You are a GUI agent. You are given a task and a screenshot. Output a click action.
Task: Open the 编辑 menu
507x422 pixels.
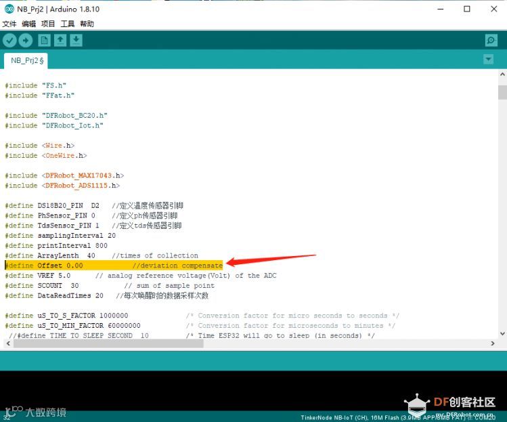(x=29, y=24)
